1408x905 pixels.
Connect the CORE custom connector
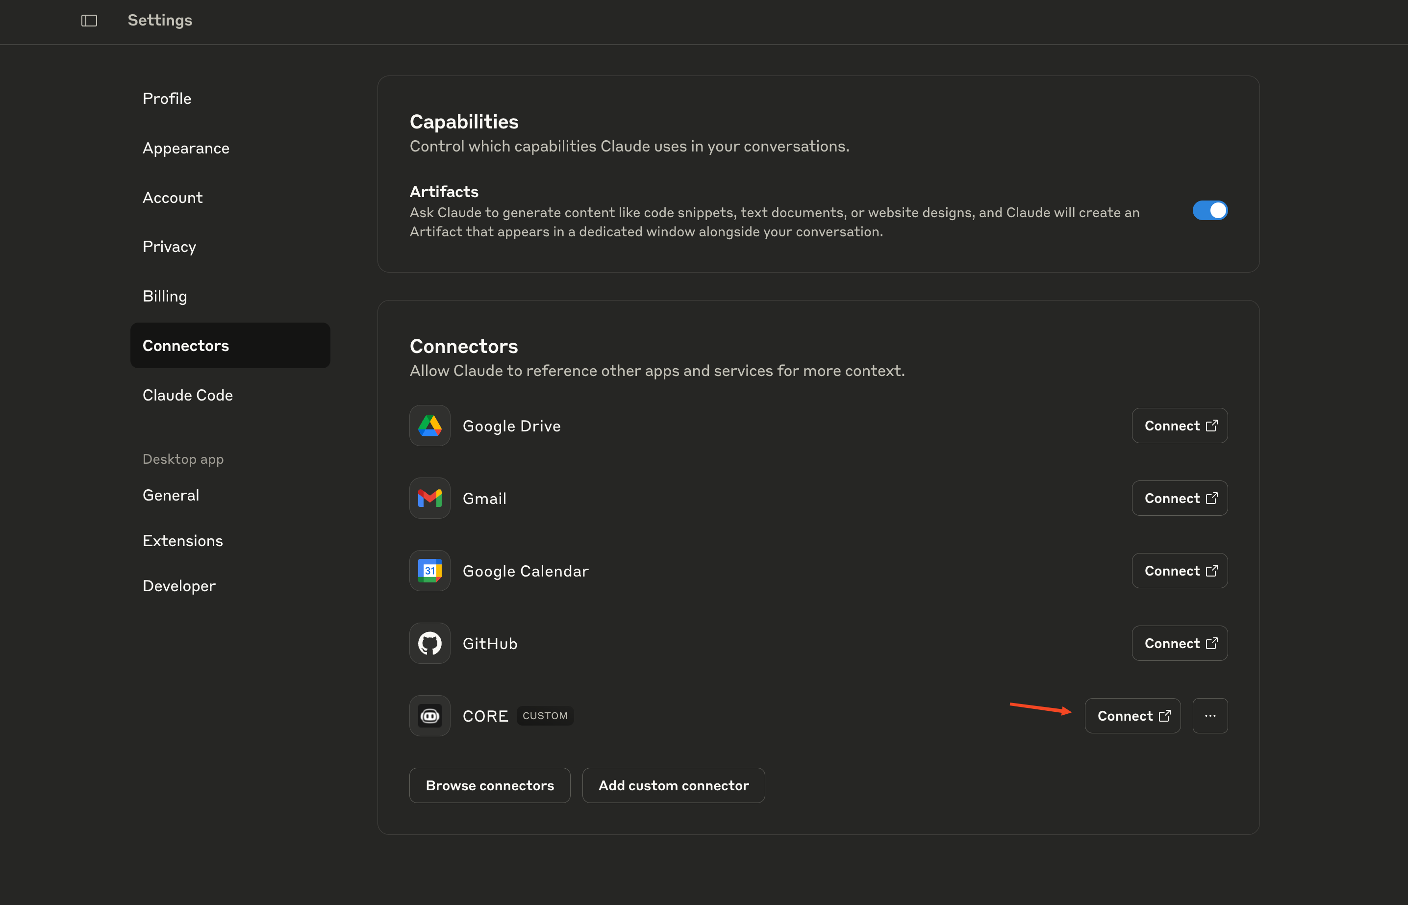click(1132, 716)
